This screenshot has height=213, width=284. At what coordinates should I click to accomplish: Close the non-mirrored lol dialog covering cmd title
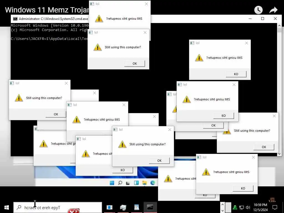(145, 32)
